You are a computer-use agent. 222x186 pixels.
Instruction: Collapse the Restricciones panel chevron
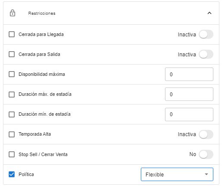pos(209,13)
